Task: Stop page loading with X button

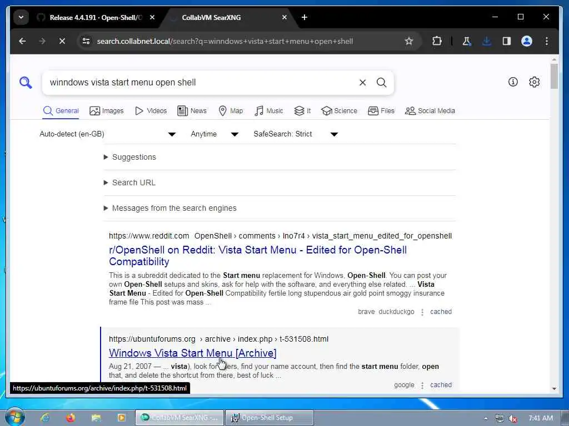Action: point(62,41)
